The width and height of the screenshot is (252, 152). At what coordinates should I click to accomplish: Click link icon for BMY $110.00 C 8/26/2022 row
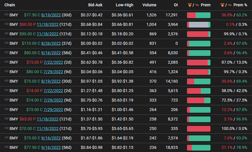[x=6, y=43]
